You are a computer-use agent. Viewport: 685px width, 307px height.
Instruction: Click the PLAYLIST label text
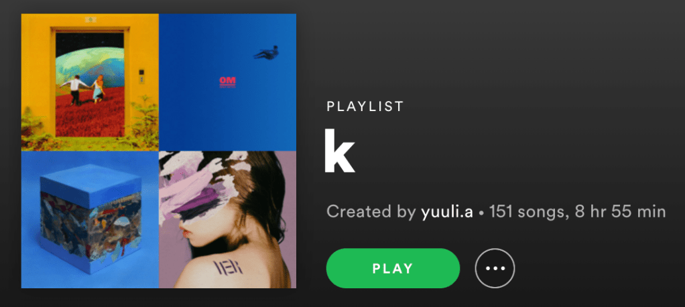pos(365,107)
